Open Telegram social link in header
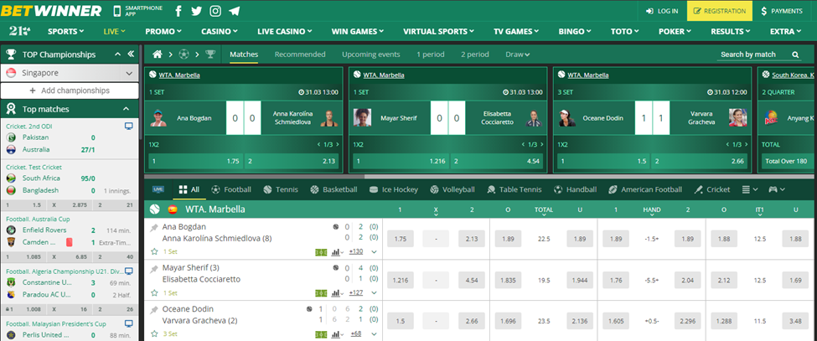This screenshot has width=817, height=341. [235, 11]
